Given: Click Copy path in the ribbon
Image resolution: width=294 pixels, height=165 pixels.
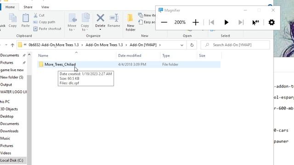Looking at the screenshot, I should (44, 22).
